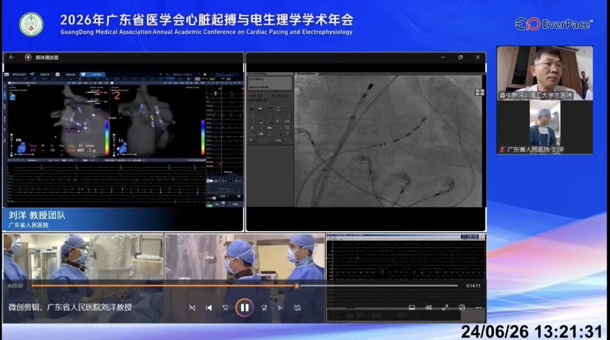
Task: Click the blue clipboard icon on left map
Action: (x=12, y=97)
